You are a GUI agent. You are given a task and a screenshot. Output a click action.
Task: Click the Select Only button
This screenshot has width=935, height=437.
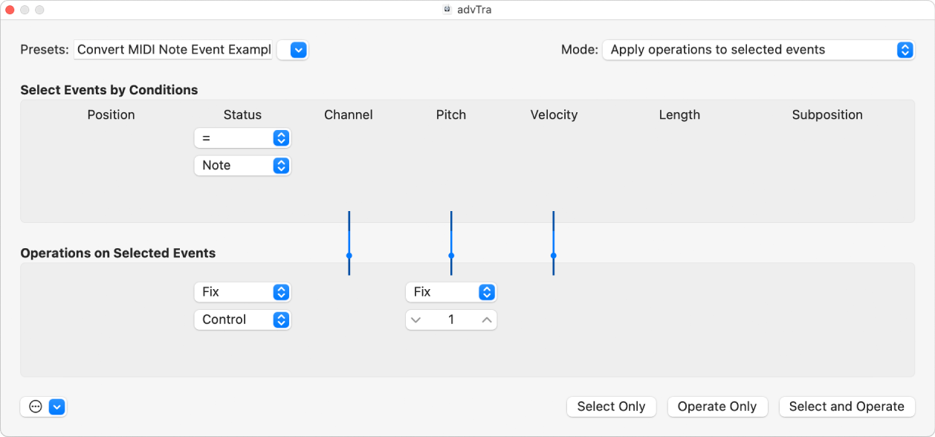pos(611,407)
